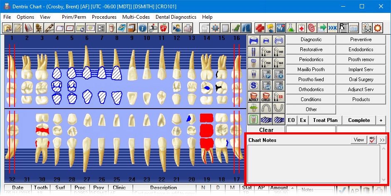Open the Endodontics procedure category
The image size is (391, 196).
click(x=361, y=50)
